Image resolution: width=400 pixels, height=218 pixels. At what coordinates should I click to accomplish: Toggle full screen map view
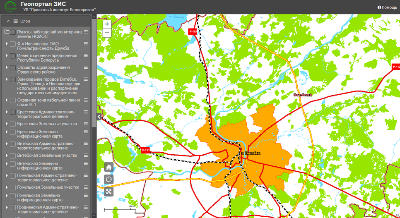[x=108, y=191]
